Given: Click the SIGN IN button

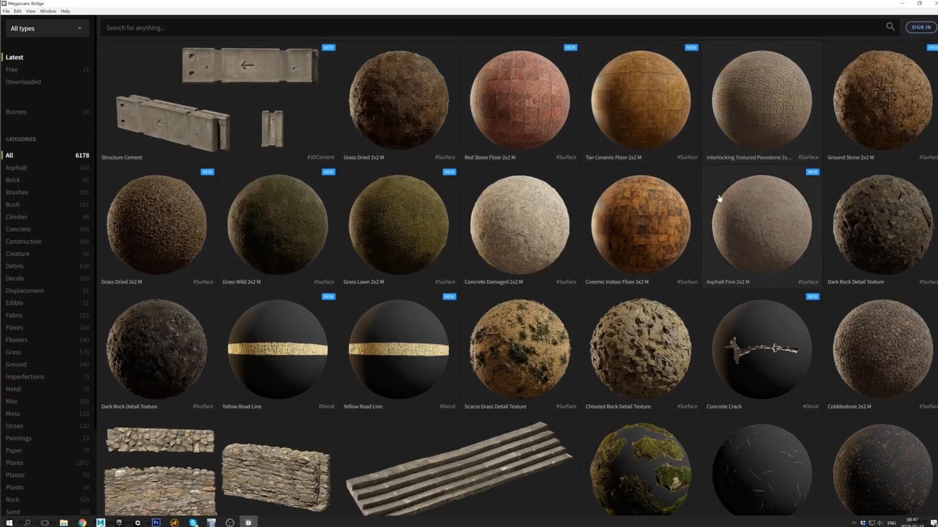Looking at the screenshot, I should [921, 27].
